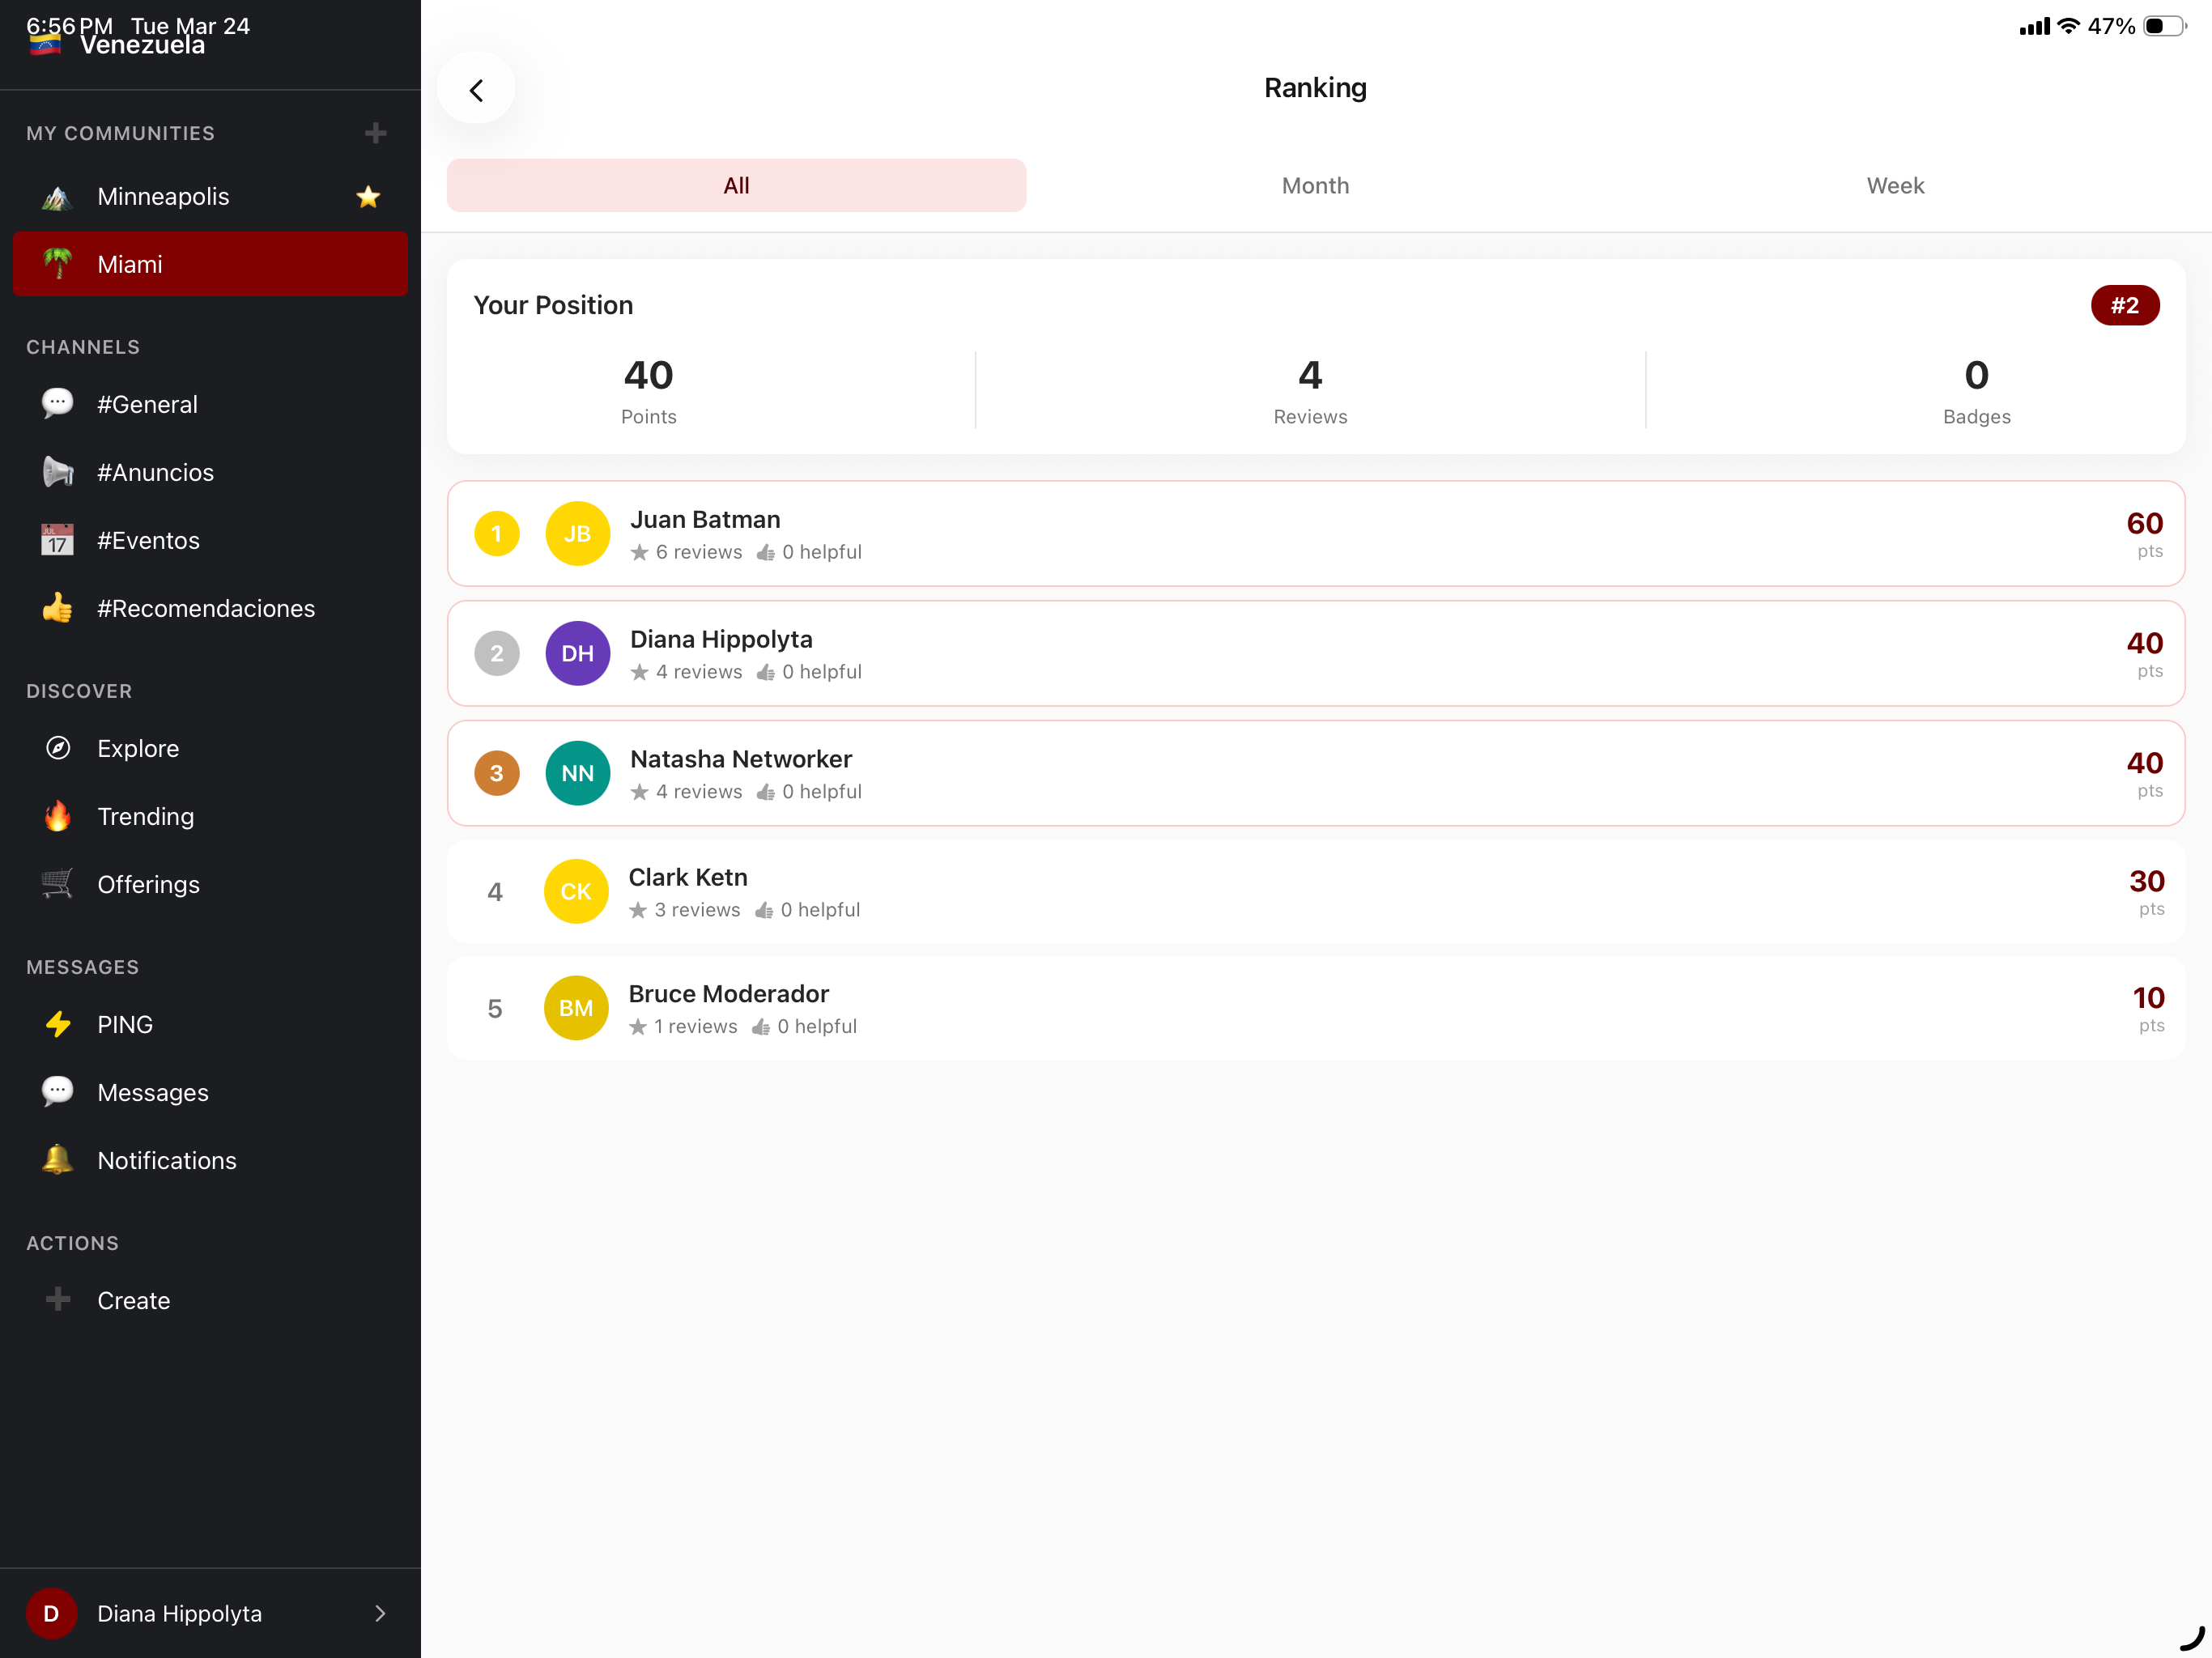Open the Messages section

point(210,1092)
